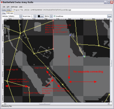Image resolution: width=114 pixels, height=109 pixels.
Task: Open the Pathmaps menu
Action: click(14, 7)
